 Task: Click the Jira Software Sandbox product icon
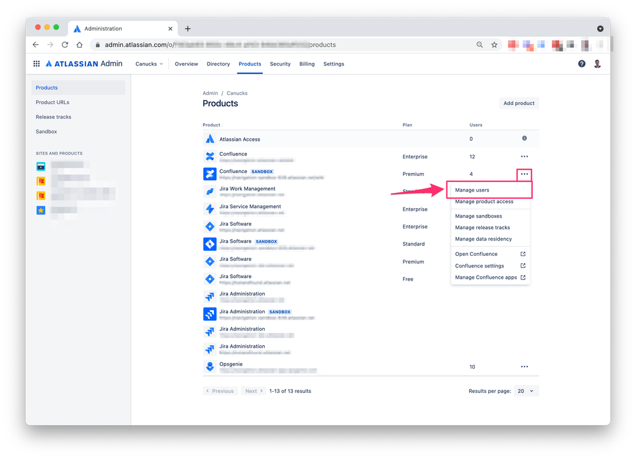point(209,244)
